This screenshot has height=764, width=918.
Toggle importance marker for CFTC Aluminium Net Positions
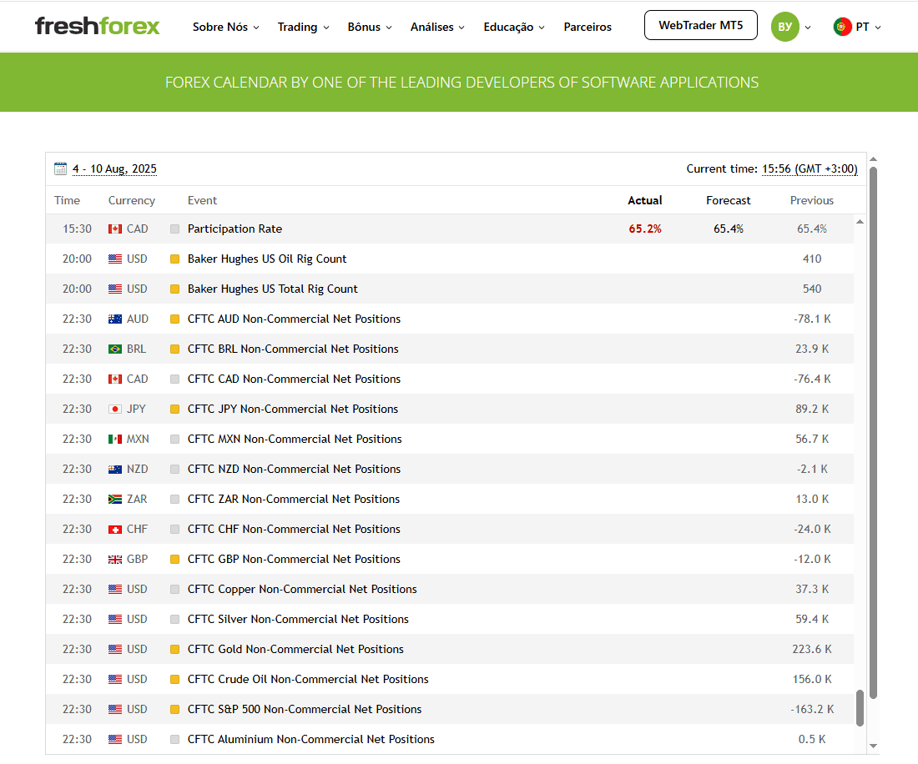point(174,740)
